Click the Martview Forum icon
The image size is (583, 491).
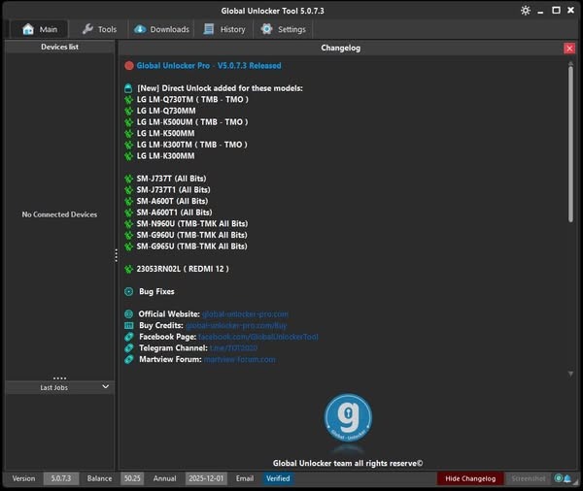pos(129,359)
